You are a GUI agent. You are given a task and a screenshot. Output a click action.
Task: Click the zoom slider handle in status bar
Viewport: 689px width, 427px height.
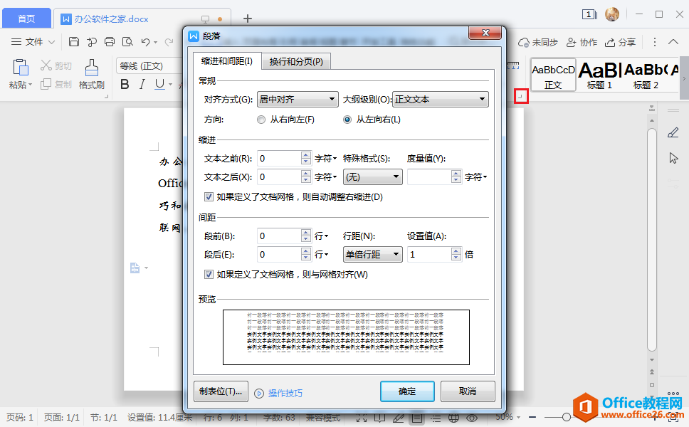pos(567,417)
